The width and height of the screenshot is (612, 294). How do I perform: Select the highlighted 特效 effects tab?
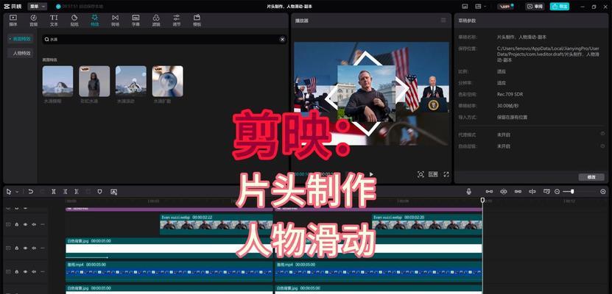94,21
